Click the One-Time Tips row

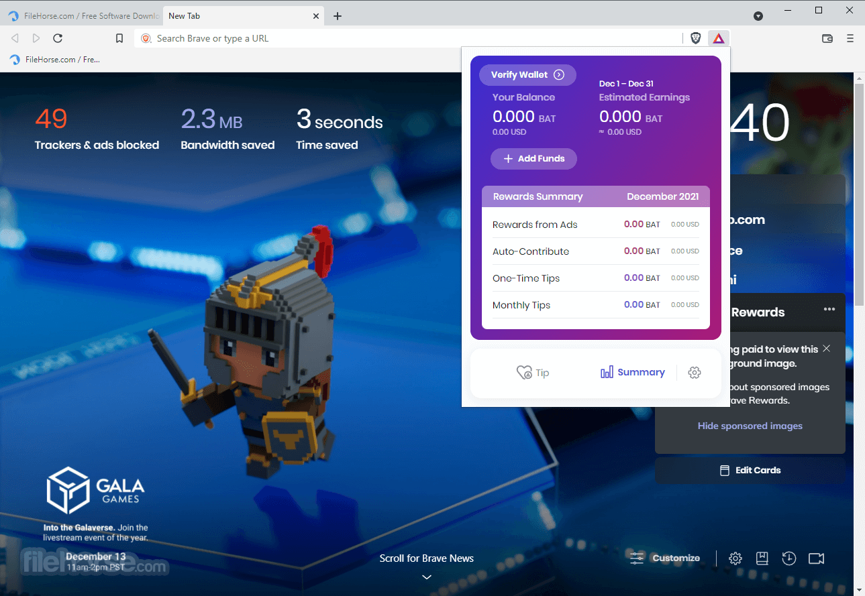(x=595, y=278)
